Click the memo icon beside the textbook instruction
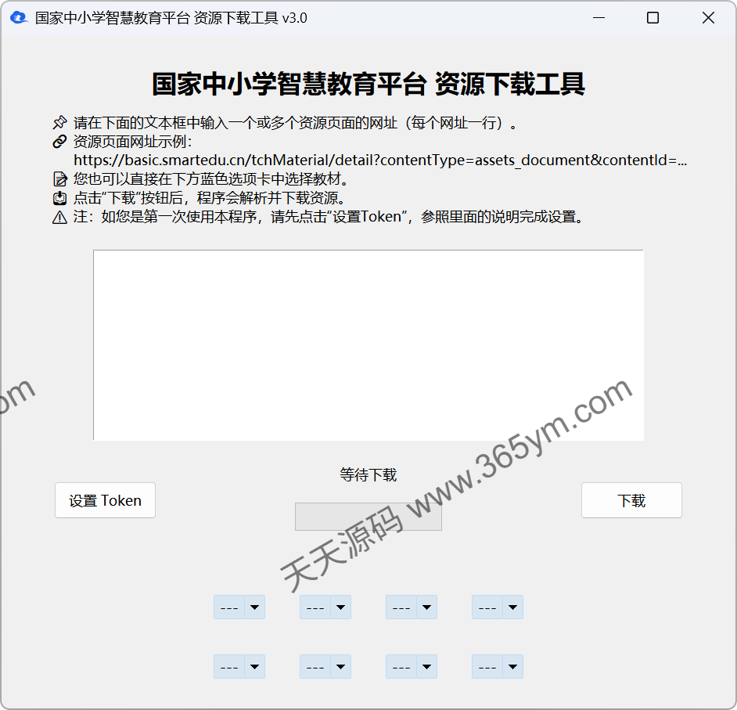 pos(59,178)
